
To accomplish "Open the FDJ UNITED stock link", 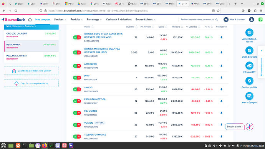I will (90, 111).
